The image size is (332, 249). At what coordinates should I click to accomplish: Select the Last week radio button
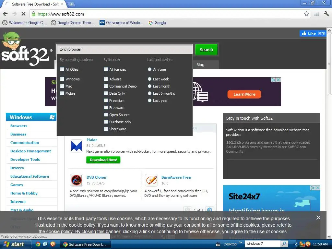point(149,79)
